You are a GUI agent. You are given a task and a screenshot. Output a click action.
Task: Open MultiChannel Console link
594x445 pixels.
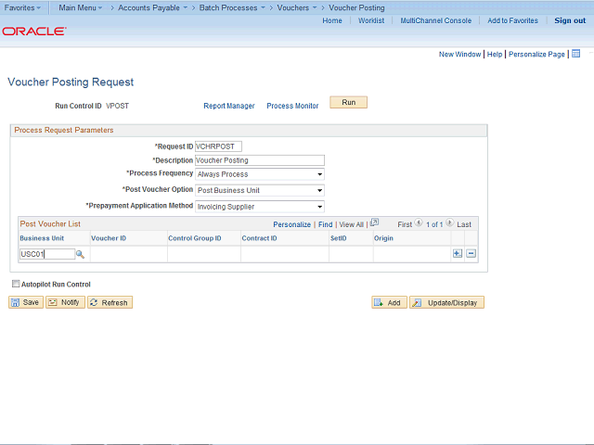click(436, 20)
